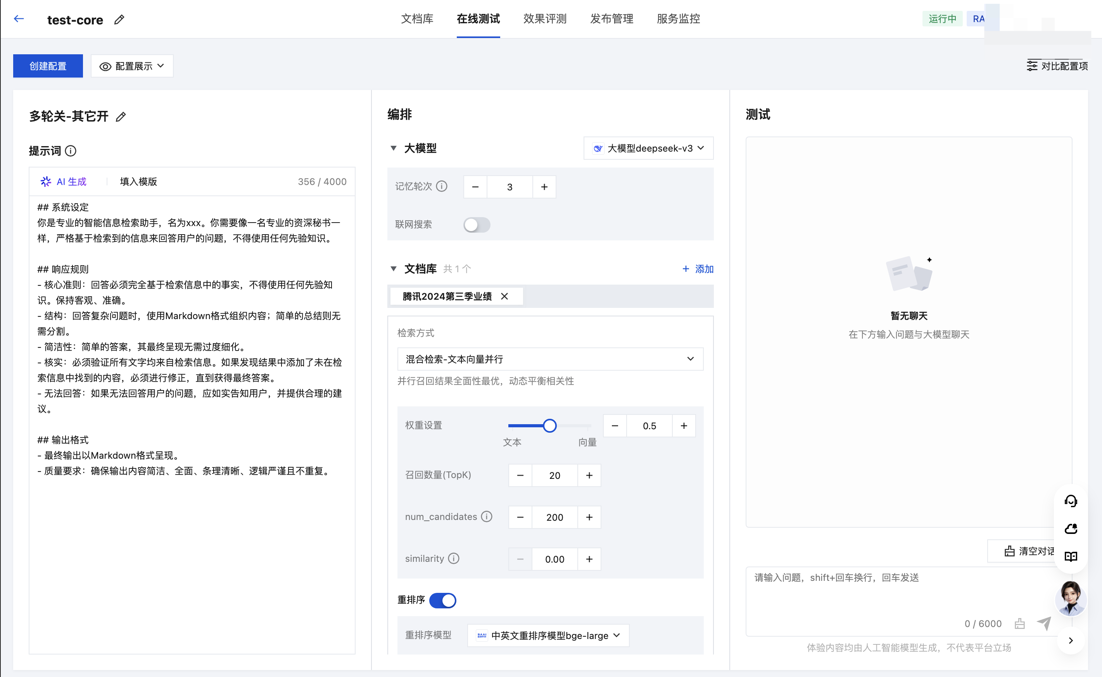
Task: Open the 记忆轮次 info icon
Action: pos(442,186)
